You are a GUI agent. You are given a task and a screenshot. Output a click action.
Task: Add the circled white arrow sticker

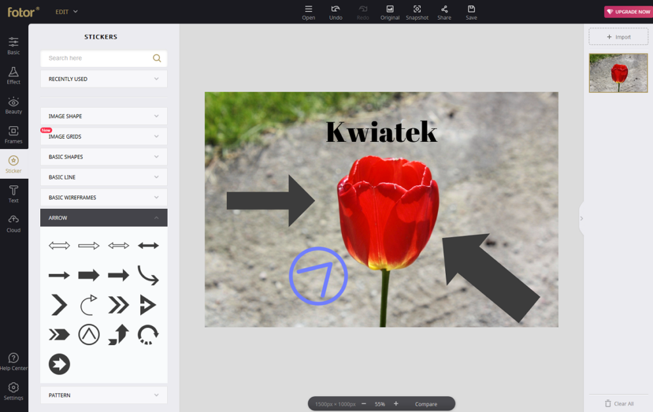59,364
